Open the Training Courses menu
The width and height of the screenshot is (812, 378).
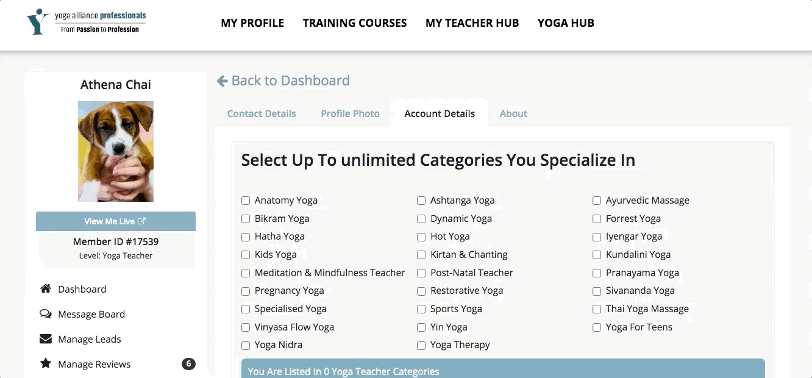[355, 23]
